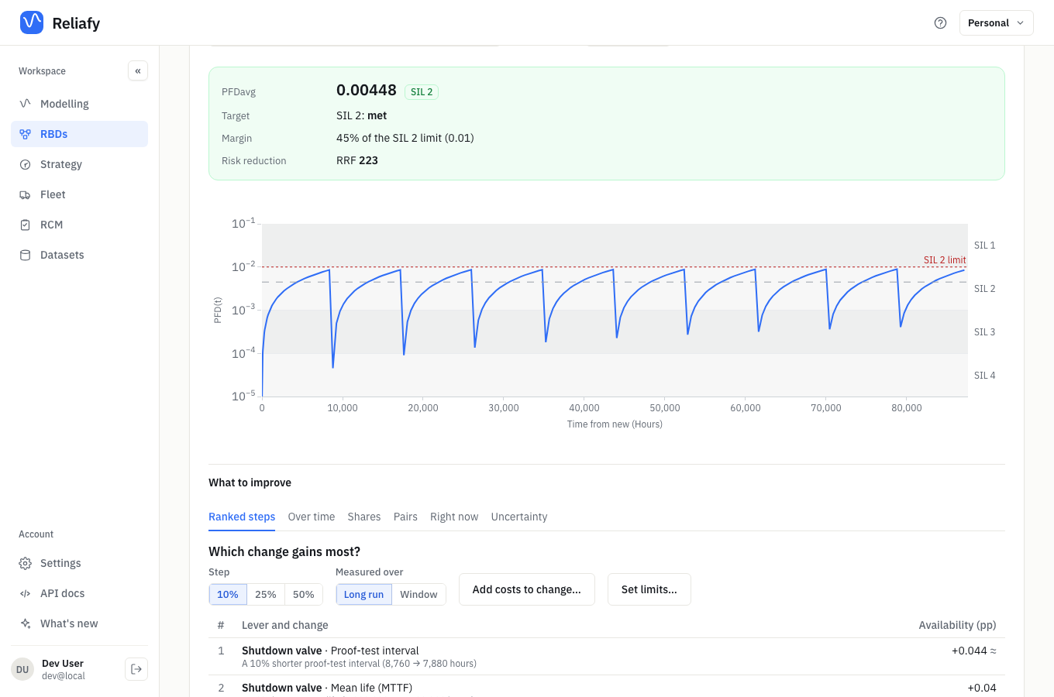1054x697 pixels.
Task: Click the Modelling waveform icon
Action: [x=25, y=104]
